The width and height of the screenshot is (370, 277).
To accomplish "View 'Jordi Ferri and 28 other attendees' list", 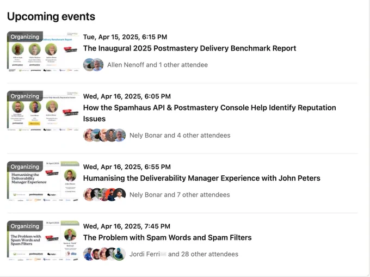I will coord(184,254).
